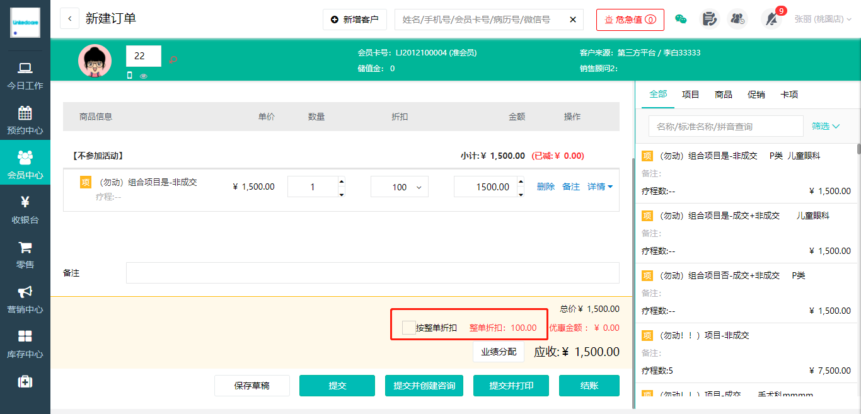The image size is (861, 414).
Task: Switch to the 项目 tab
Action: pyautogui.click(x=691, y=95)
